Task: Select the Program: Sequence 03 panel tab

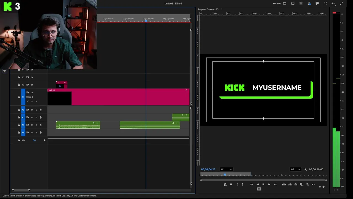Action: pos(208,9)
